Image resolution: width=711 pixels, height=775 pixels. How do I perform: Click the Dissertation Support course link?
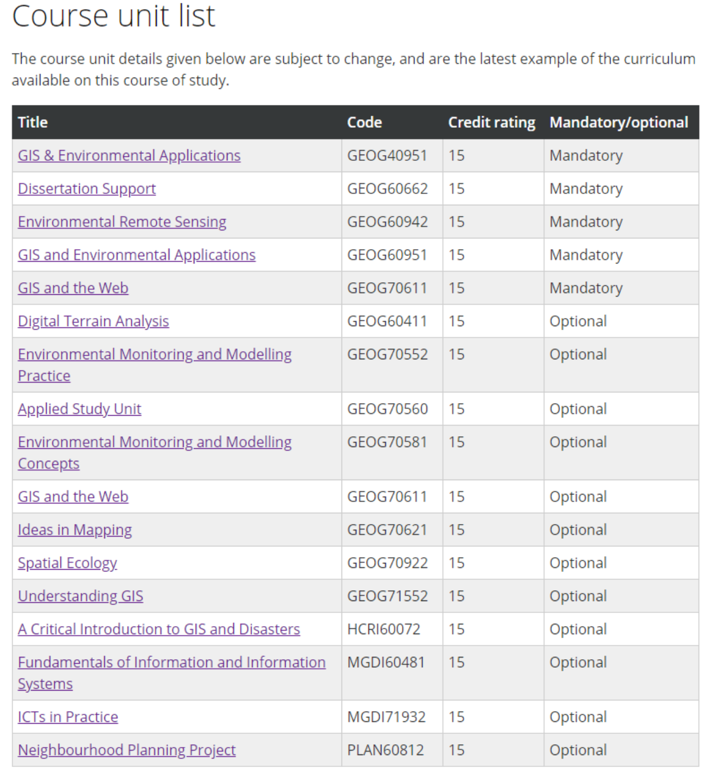[87, 189]
